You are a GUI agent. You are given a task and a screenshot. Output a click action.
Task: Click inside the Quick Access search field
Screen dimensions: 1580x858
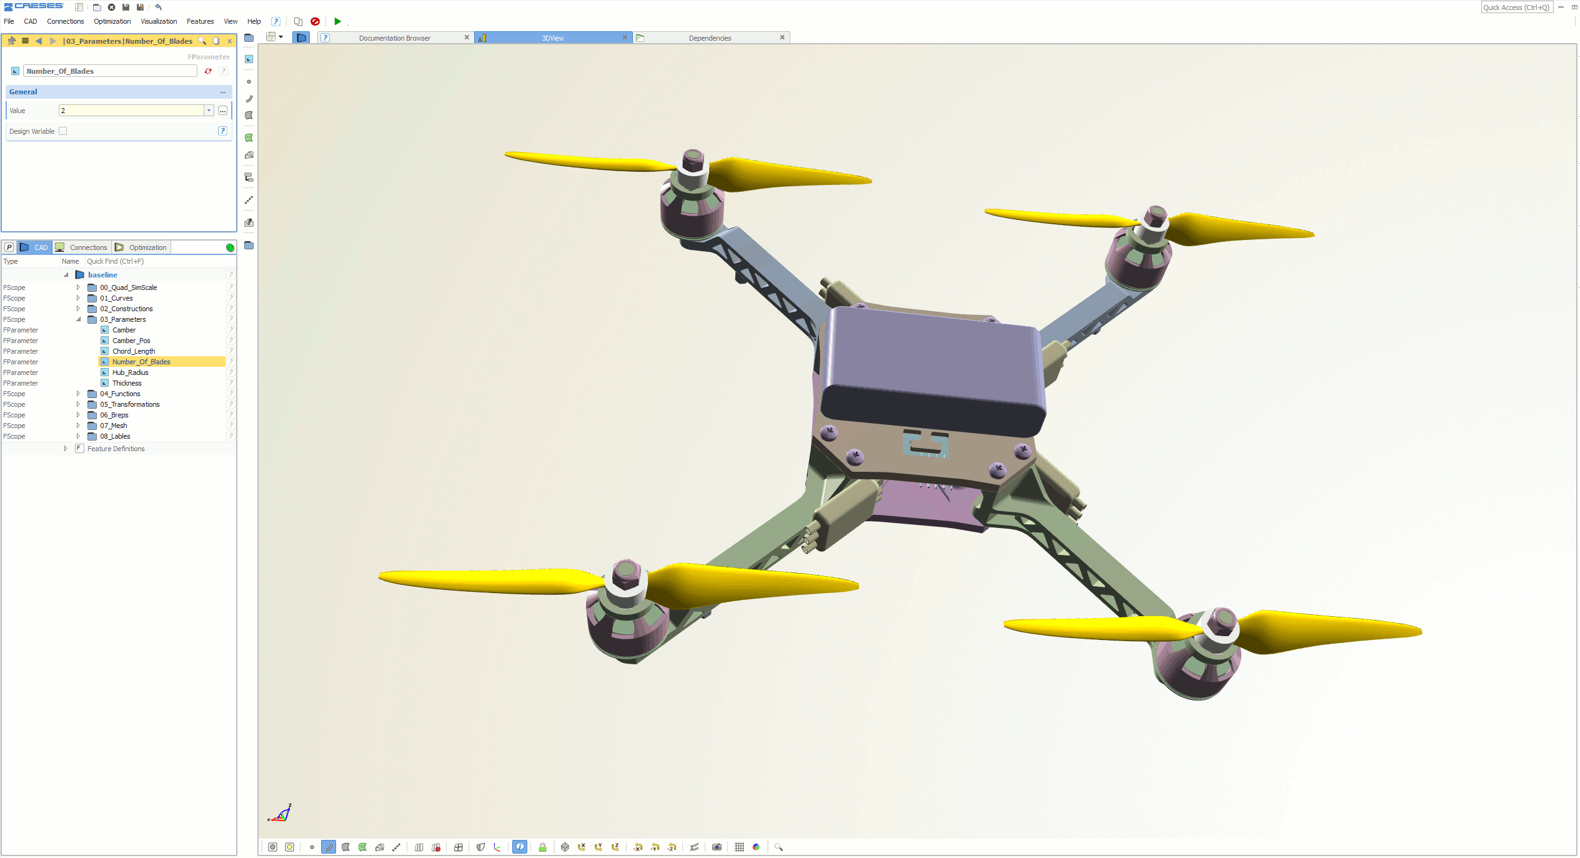coord(1517,7)
